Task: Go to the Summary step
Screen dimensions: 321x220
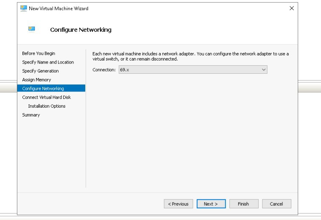Action: coord(31,115)
